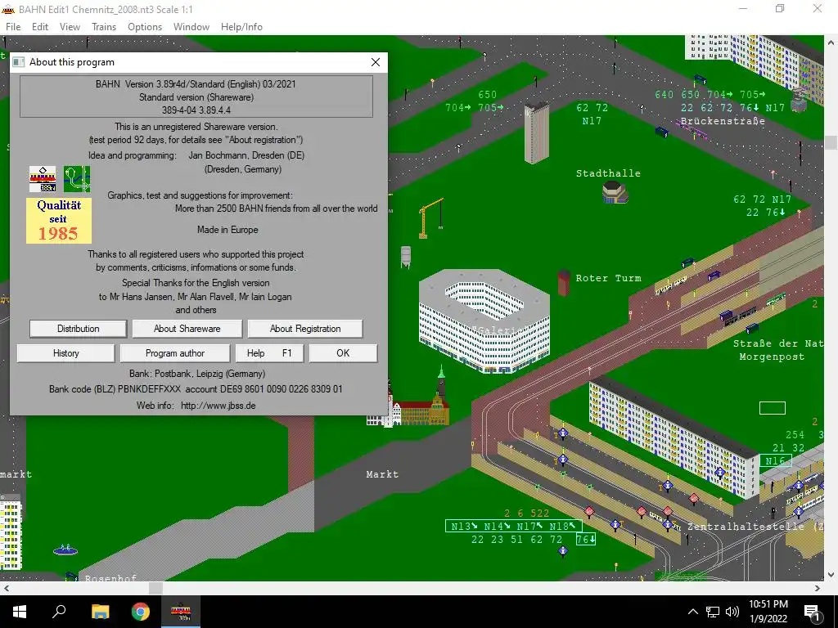Open the notification center icon
Viewport: 838px width, 628px height.
pos(812,612)
